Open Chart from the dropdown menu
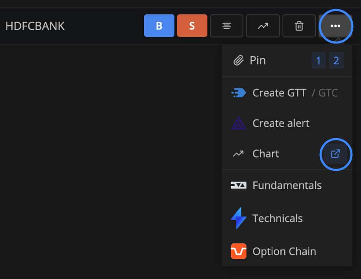Screen dimensions: 361x279 [266, 154]
